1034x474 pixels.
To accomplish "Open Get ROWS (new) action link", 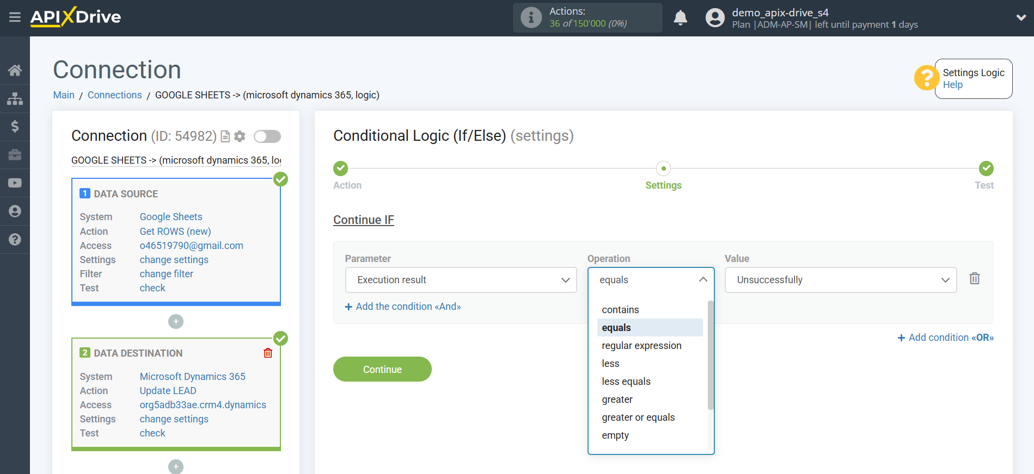I will (175, 232).
